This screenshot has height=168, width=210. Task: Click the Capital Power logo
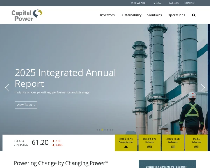pos(27,15)
